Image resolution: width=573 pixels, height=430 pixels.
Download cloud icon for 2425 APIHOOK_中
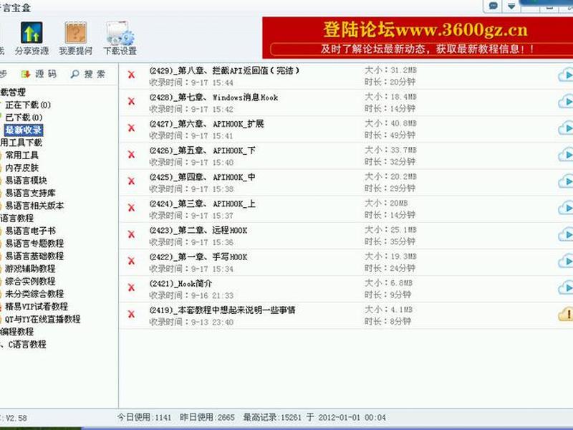(566, 181)
